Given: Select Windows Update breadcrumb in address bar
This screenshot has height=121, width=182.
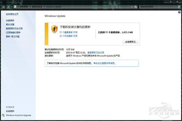Looking at the screenshot, I should [54, 7].
